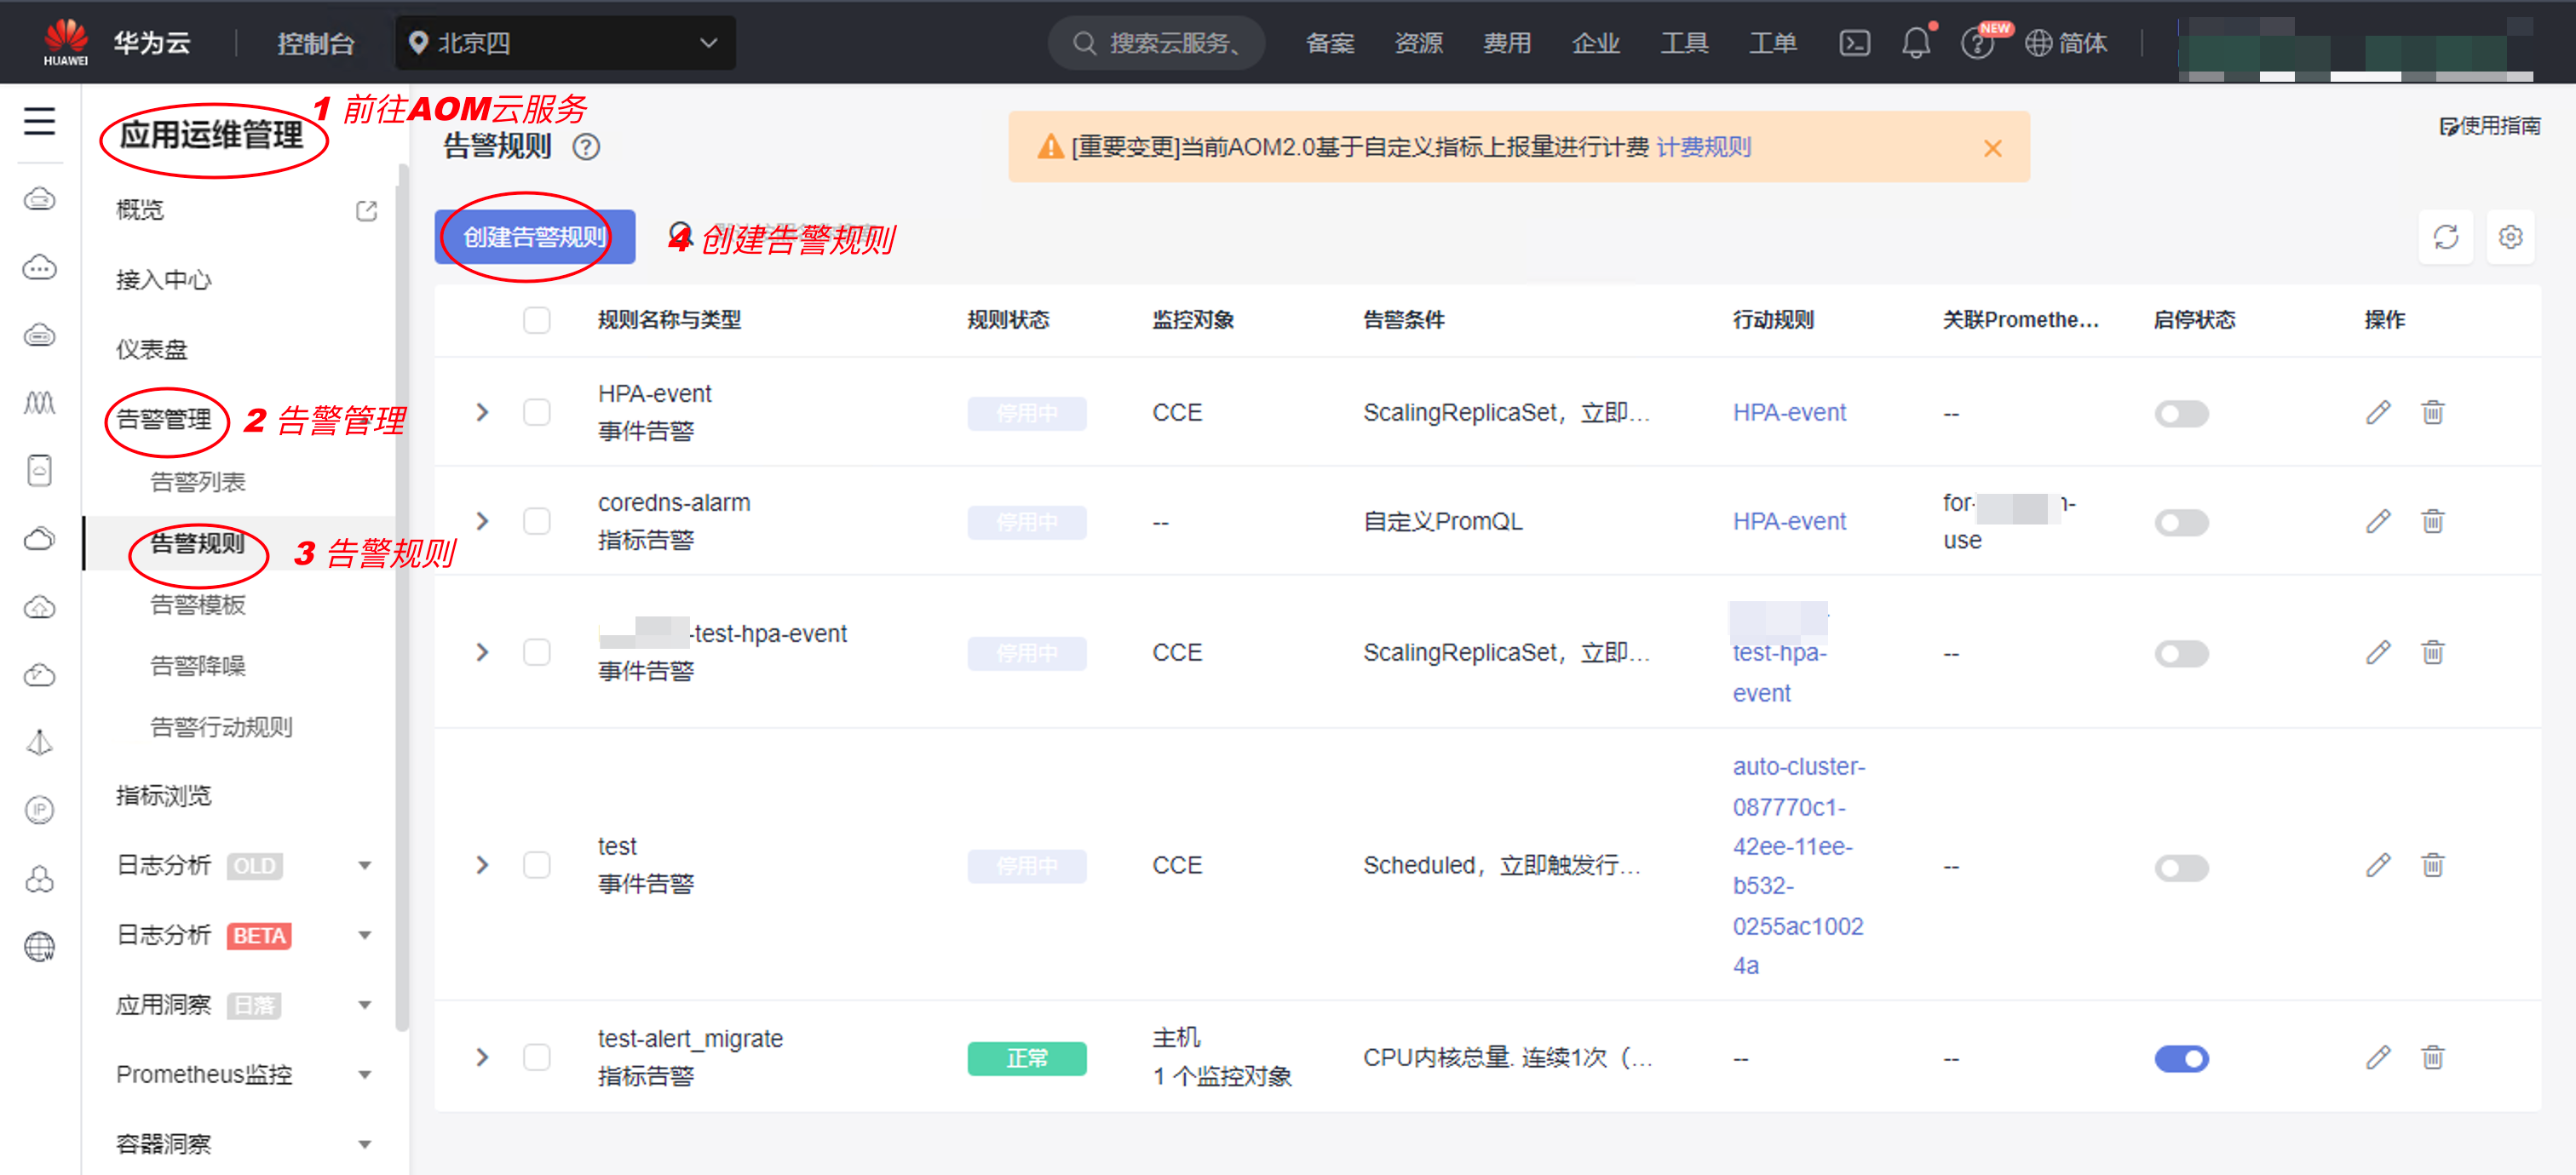Check the select-all checkbox in table header
The height and width of the screenshot is (1175, 2576).
click(x=537, y=321)
